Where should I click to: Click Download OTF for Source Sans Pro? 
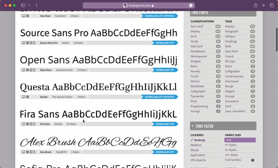pos(165,43)
